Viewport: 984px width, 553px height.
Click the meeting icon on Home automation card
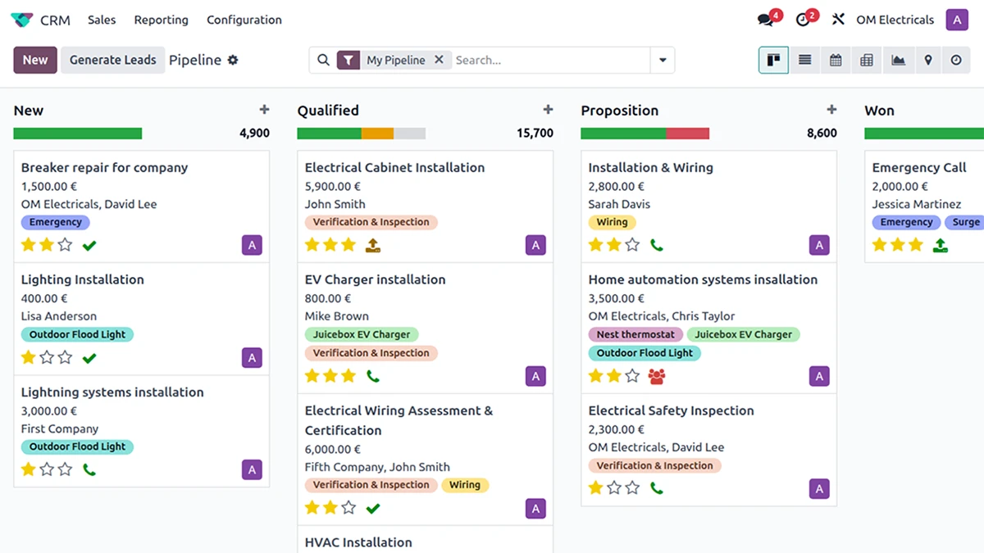coord(656,376)
